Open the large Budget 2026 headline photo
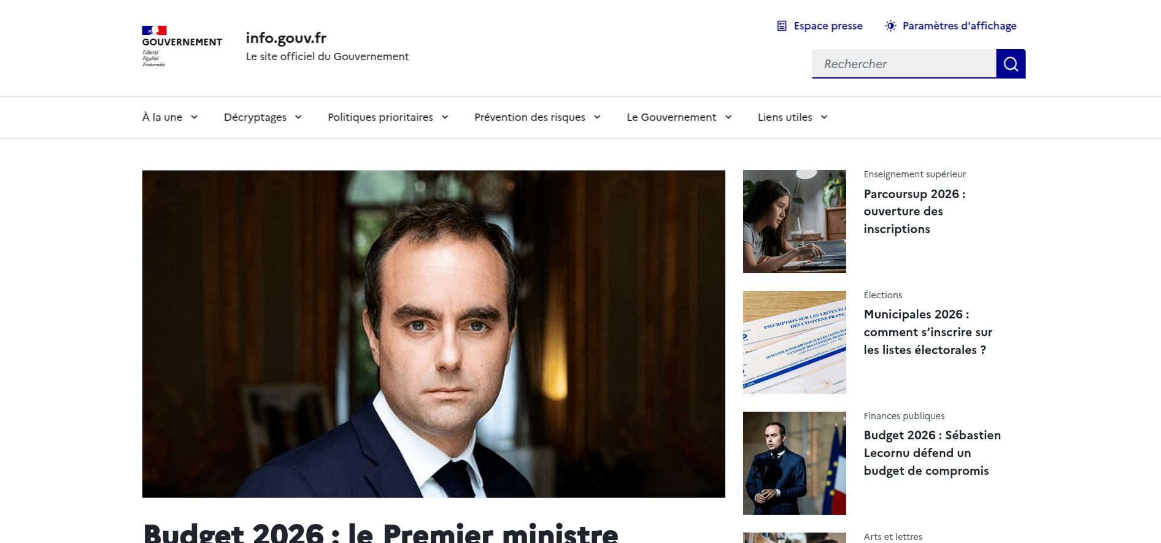This screenshot has width=1161, height=543. [x=434, y=334]
